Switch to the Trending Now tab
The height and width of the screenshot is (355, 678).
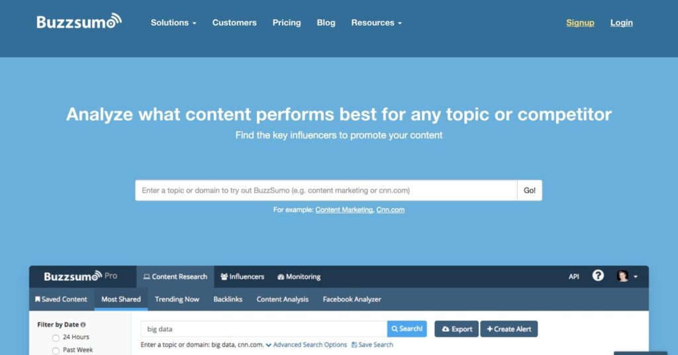point(177,299)
